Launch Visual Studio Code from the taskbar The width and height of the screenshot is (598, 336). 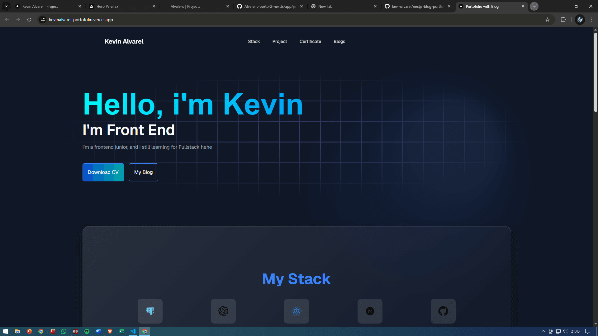(133, 331)
